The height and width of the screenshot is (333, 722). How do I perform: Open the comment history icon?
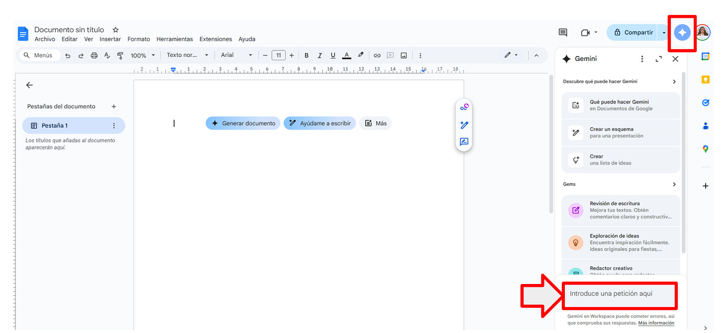pos(563,33)
